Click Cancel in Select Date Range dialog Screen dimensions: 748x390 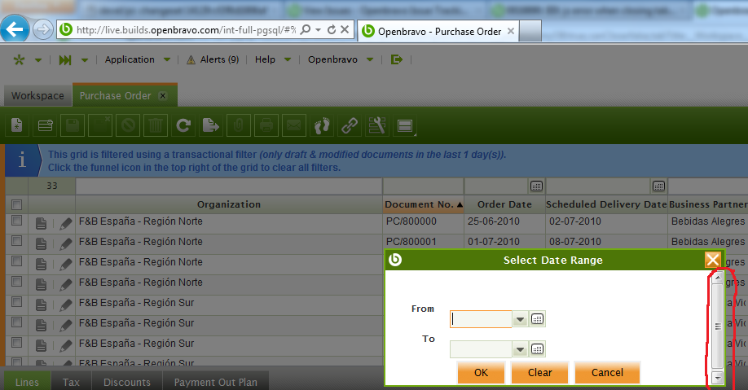(607, 372)
